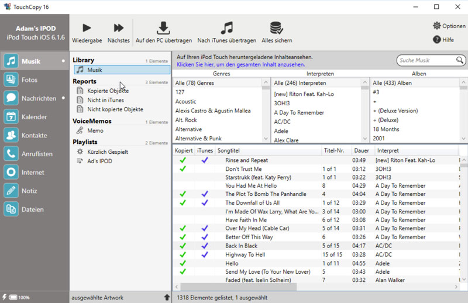Select the Musik sidebar section
Image resolution: width=468 pixels, height=303 pixels.
(x=35, y=61)
